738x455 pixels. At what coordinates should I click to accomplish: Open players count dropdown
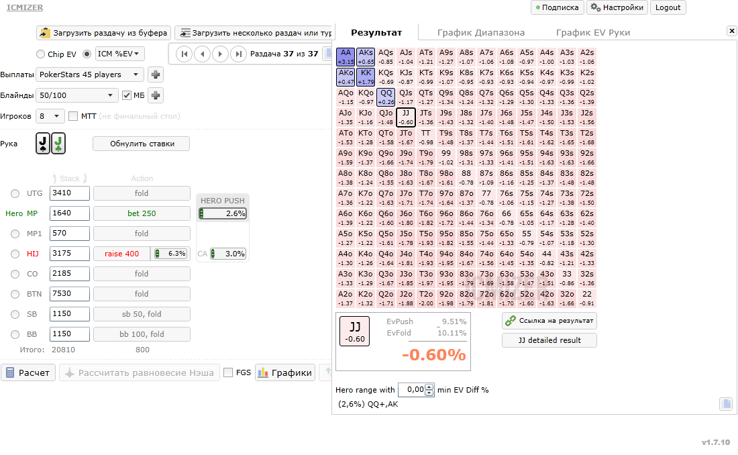(50, 116)
